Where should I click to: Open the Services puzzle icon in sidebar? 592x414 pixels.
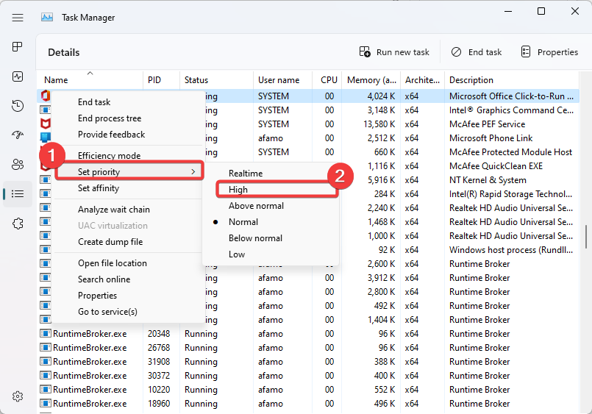[x=18, y=224]
